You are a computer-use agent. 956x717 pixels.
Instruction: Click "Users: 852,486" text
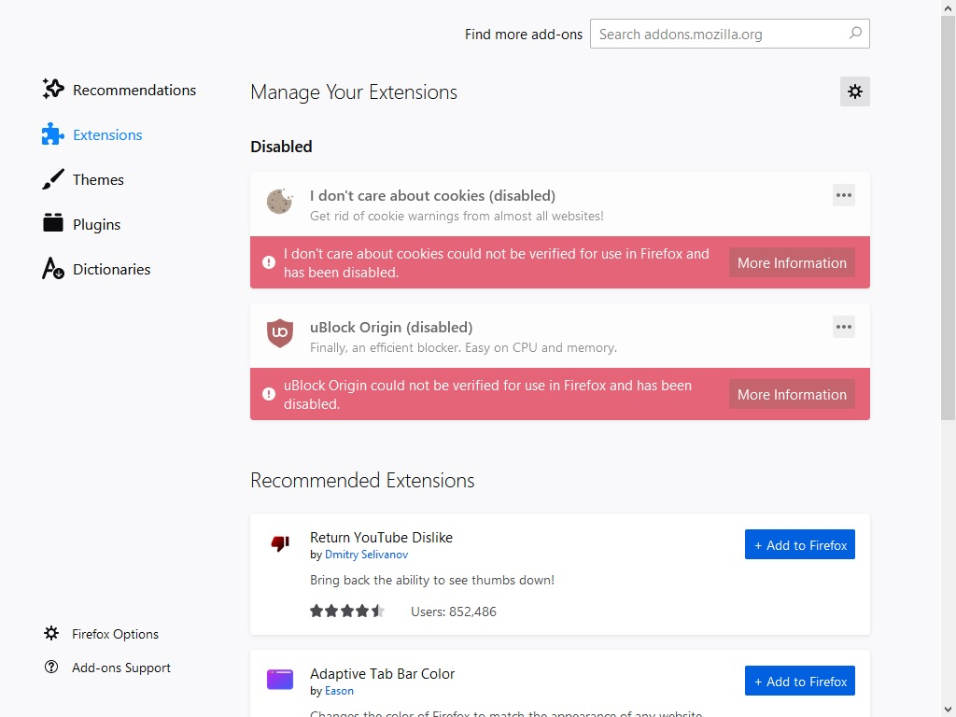click(x=454, y=612)
